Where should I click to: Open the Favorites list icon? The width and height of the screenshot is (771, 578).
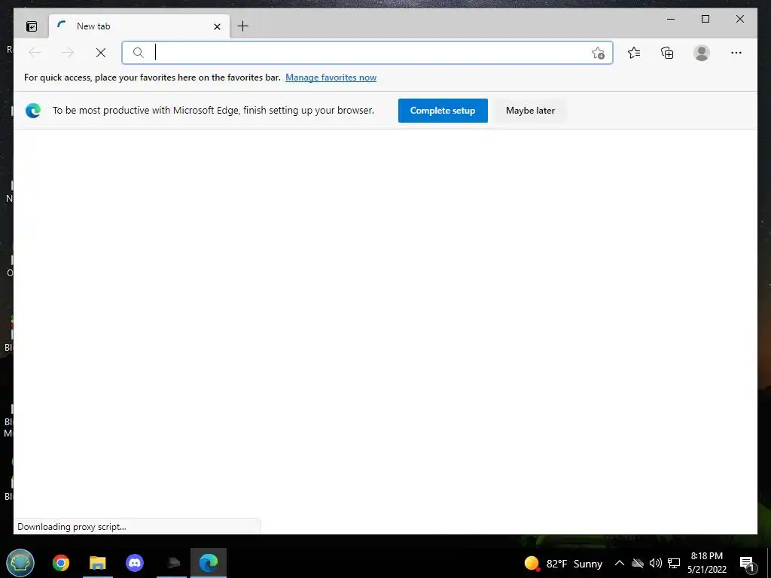point(634,53)
